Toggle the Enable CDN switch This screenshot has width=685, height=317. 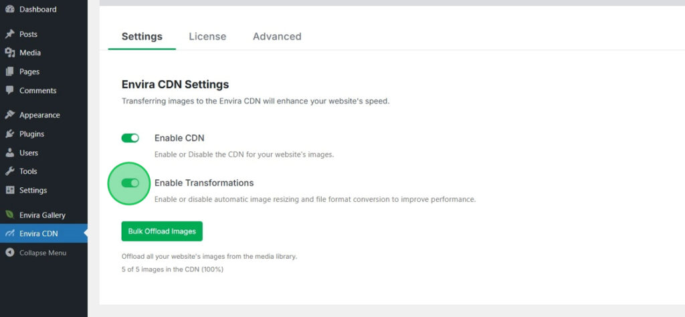[x=130, y=138]
